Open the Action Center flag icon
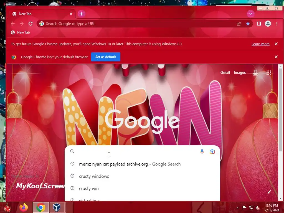Screen dimensions: 284x213 point(245,207)
